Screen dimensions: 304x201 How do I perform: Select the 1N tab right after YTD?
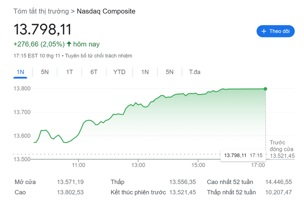point(145,72)
